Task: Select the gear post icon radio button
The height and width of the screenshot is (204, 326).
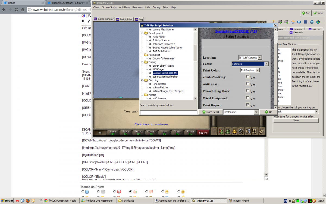Action: coord(99,192)
